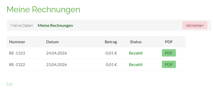Screen dimensions: 213x98
Task: Click the Abmelden logout button
Action: (x=195, y=25)
